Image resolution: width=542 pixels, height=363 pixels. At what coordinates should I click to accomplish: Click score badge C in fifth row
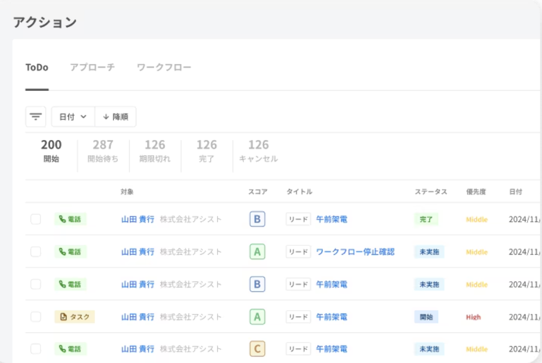257,349
